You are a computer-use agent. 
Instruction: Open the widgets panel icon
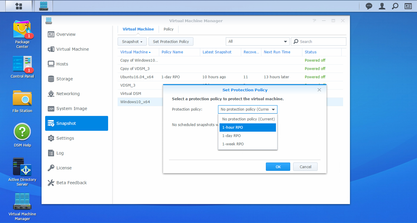click(408, 6)
